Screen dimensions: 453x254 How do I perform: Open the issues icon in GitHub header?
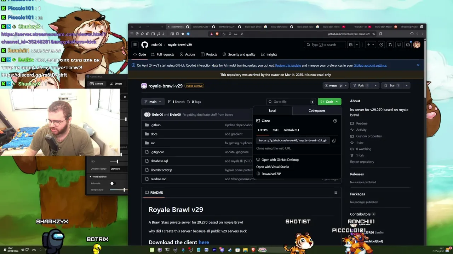tap(381, 45)
